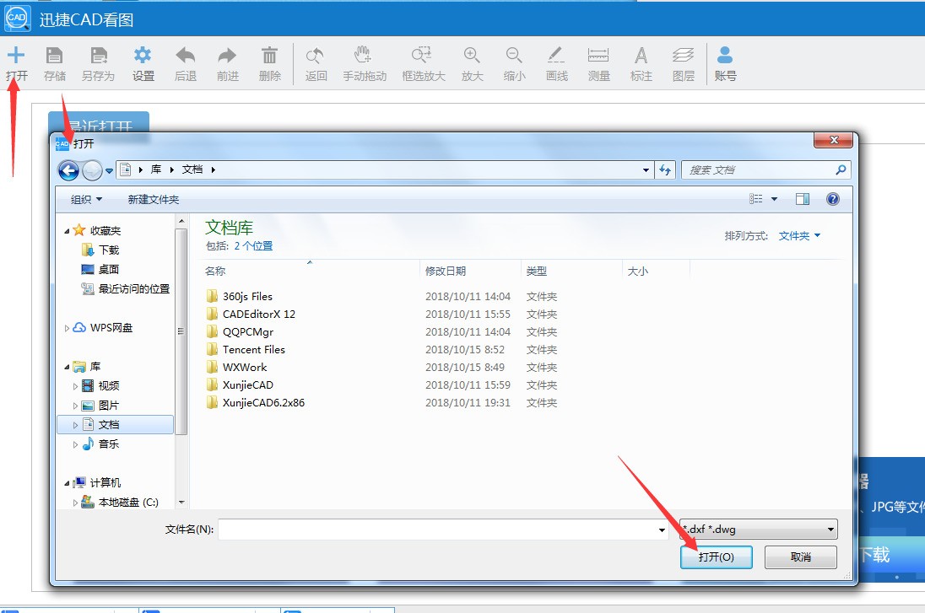The image size is (925, 613).
Task: Open the 组织 organize menu
Action: [86, 200]
